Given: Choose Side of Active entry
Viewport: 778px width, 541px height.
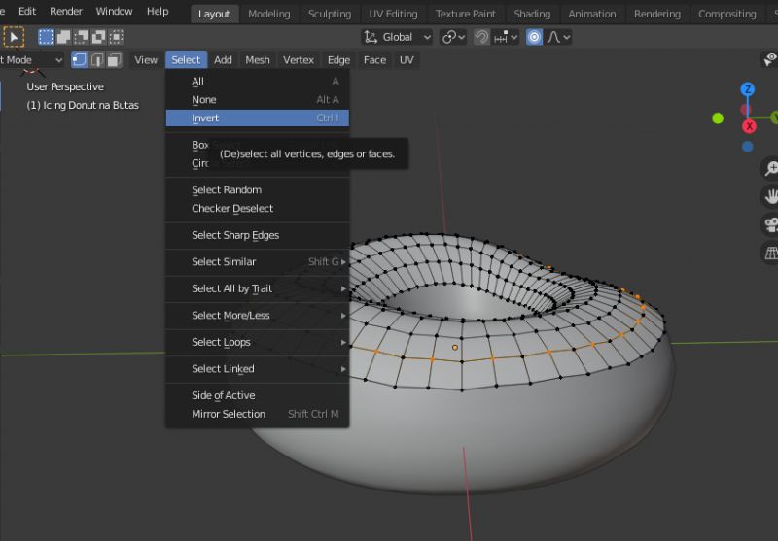Looking at the screenshot, I should tap(258, 395).
